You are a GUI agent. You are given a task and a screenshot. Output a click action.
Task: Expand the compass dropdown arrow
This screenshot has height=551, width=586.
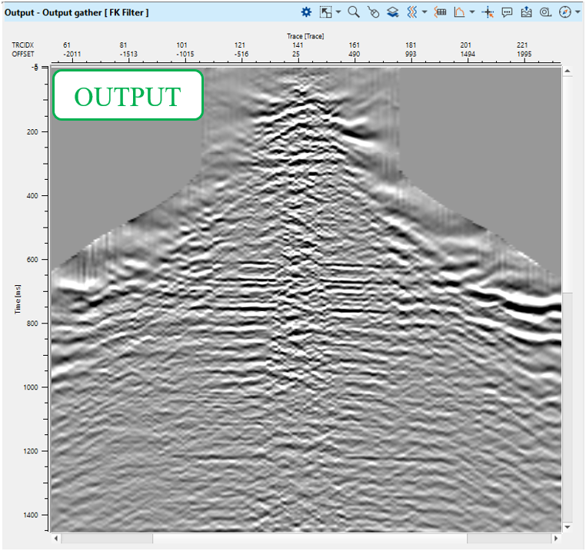pos(577,12)
